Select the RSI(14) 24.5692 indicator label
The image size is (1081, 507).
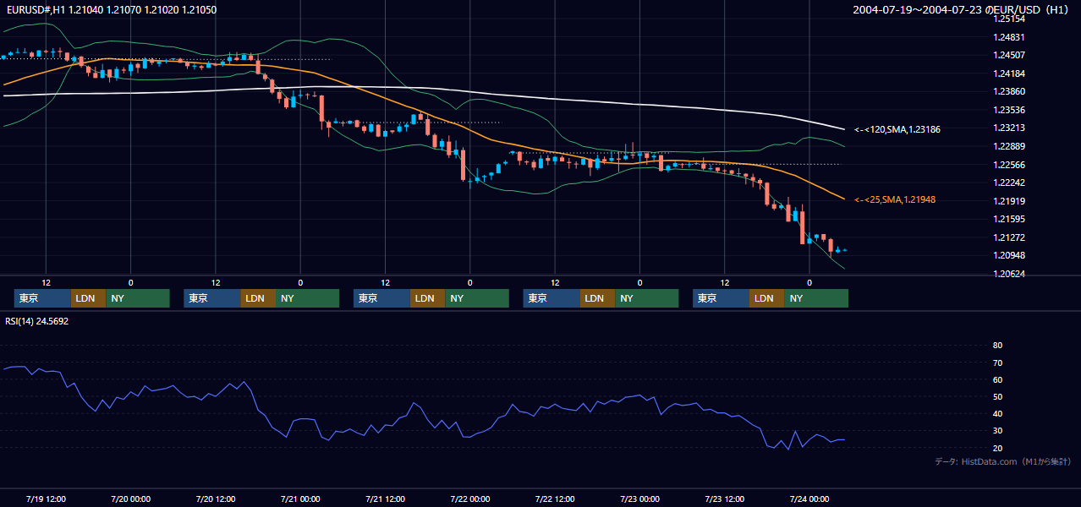(36, 321)
